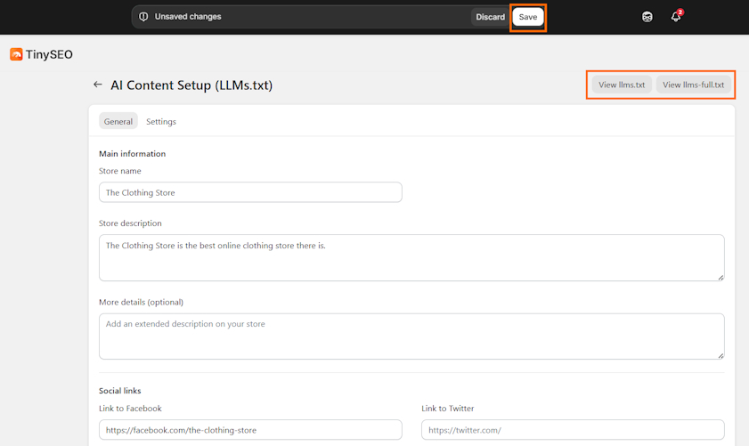Viewport: 749px width, 446px height.
Task: Save the unsaved changes
Action: (x=528, y=17)
